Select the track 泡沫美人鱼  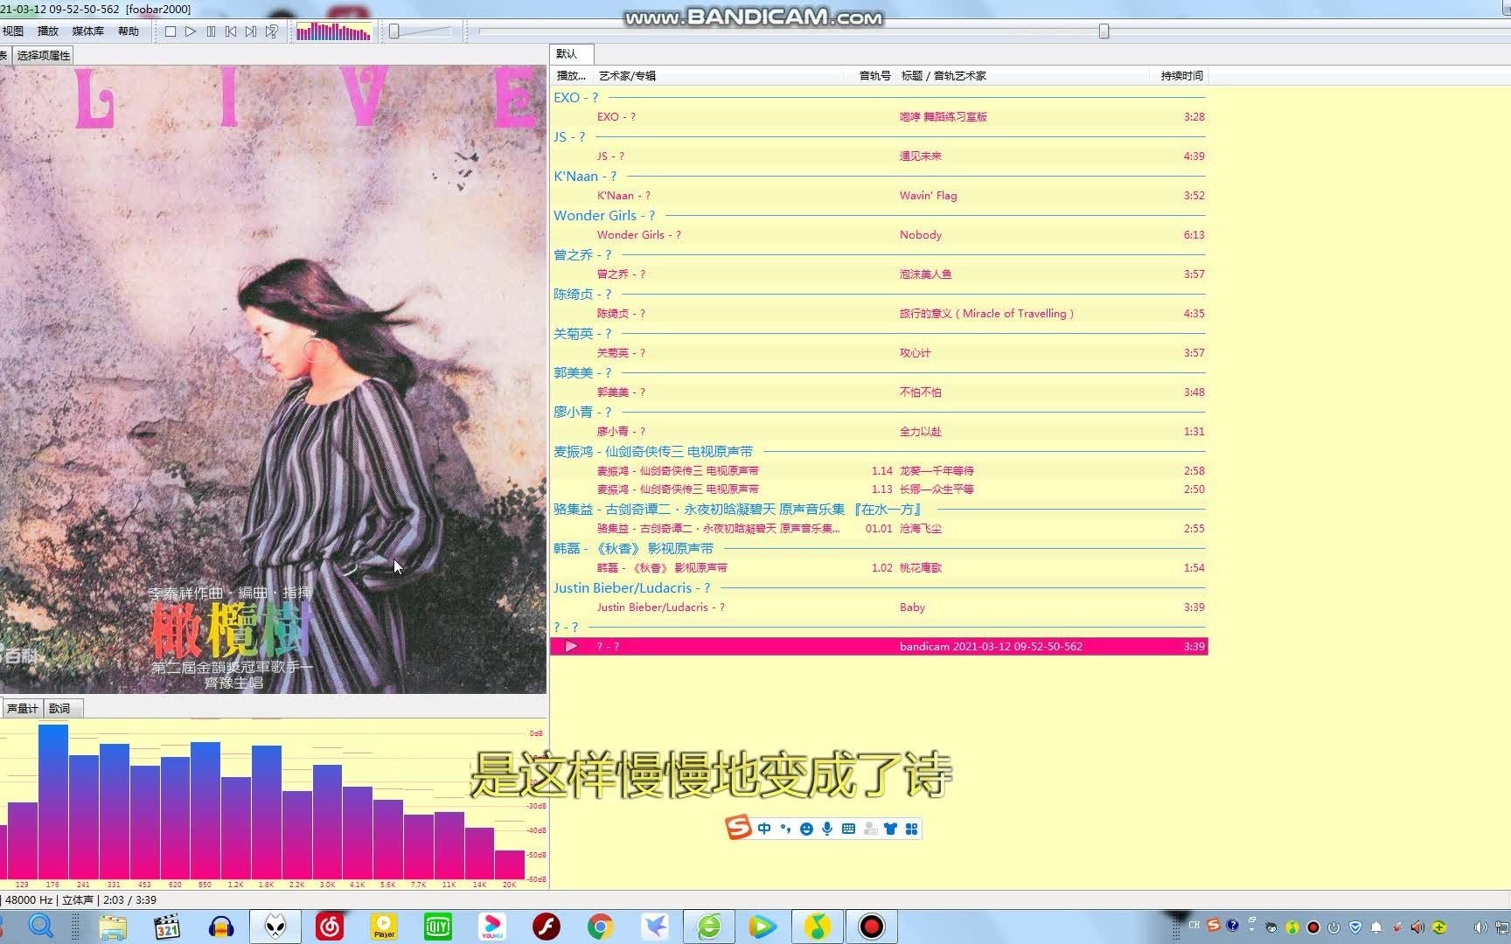point(879,274)
